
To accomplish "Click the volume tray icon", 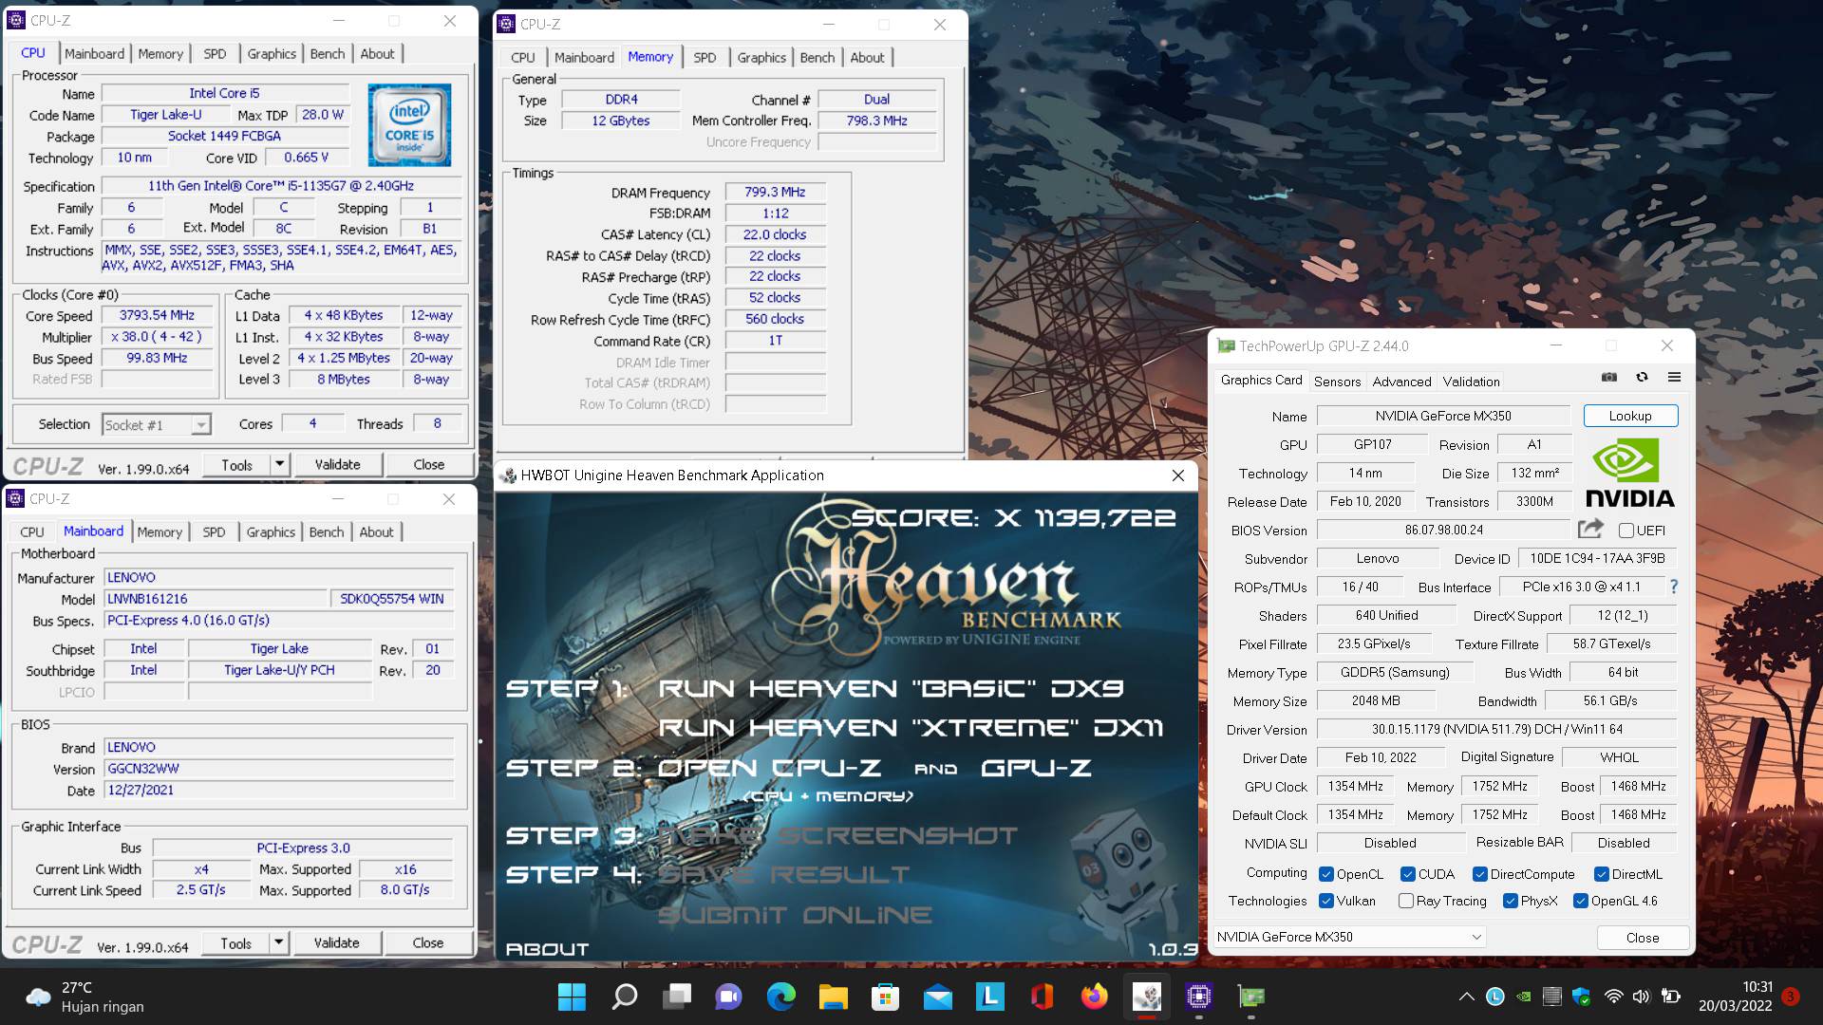I will (1641, 997).
